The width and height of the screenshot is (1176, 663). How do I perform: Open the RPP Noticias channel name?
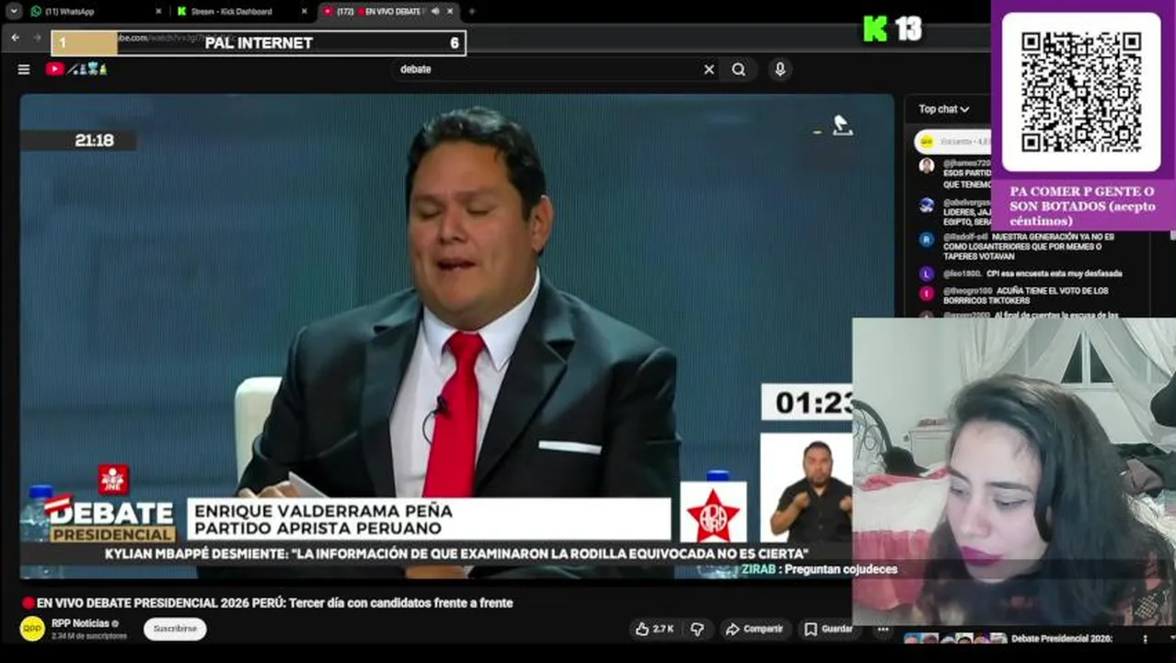coord(80,623)
